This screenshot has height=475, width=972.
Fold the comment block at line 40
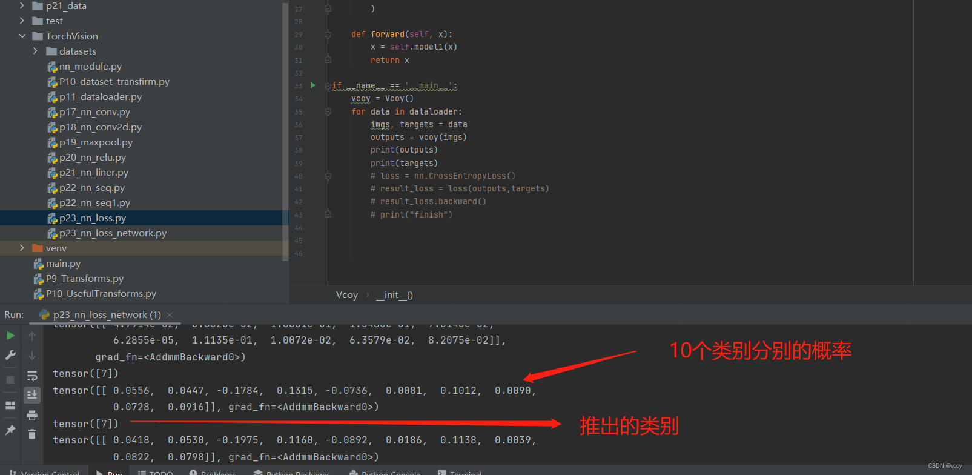coord(328,176)
